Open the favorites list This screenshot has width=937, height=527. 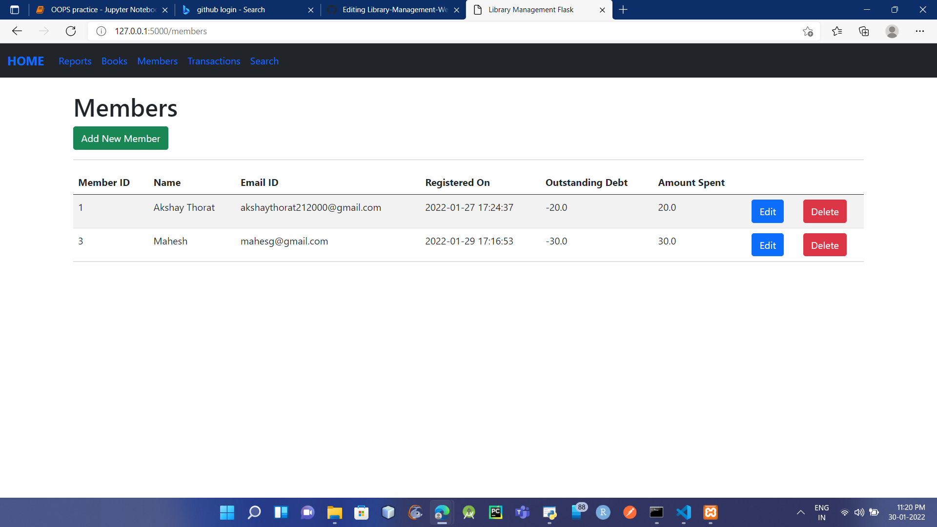(x=837, y=31)
